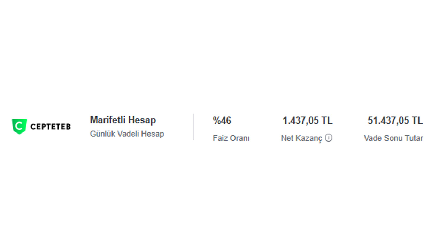Click the word Marifetli in the title
The width and height of the screenshot is (446, 251).
click(108, 120)
